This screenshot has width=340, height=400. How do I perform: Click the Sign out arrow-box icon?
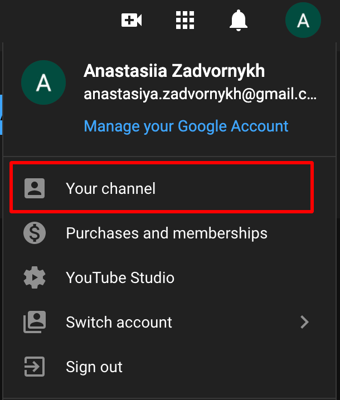pyautogui.click(x=35, y=367)
